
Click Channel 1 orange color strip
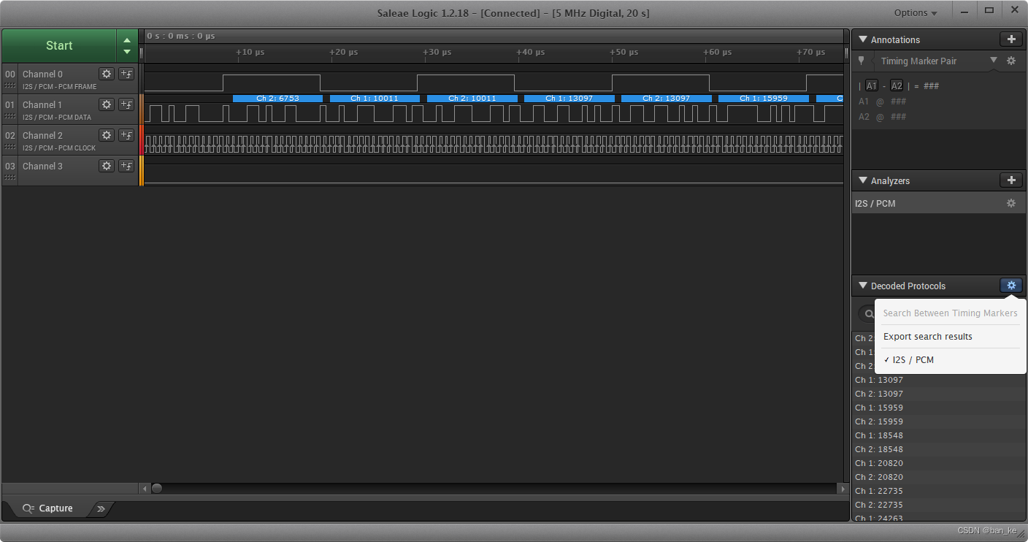(142, 108)
